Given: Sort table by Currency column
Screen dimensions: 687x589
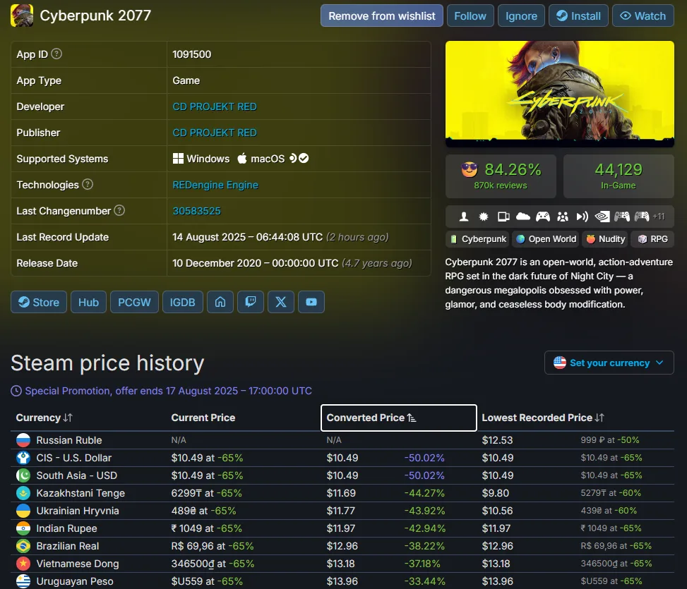Looking at the screenshot, I should coord(44,418).
